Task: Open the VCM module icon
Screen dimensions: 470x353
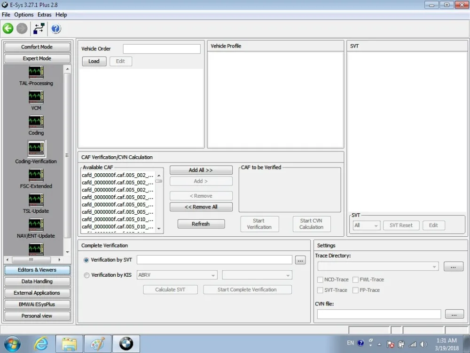Action: point(36,97)
